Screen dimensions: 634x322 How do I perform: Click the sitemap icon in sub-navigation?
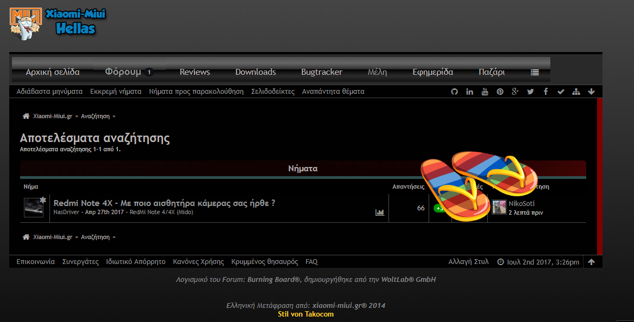point(576,92)
